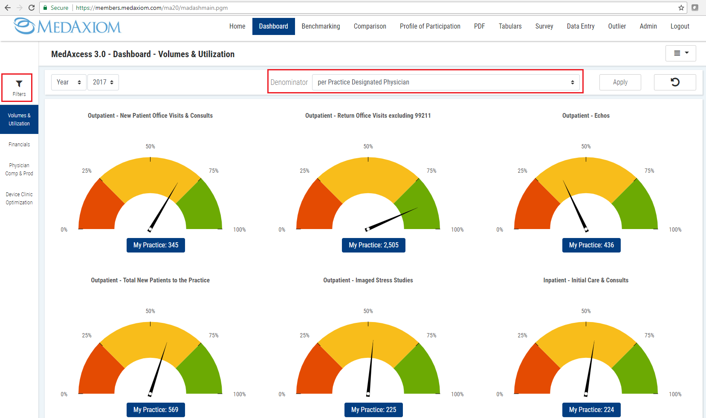Click the browser extension icon
Image resolution: width=706 pixels, height=418 pixels.
[x=695, y=8]
